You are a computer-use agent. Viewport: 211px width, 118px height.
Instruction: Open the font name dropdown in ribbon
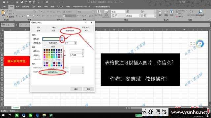point(34,12)
